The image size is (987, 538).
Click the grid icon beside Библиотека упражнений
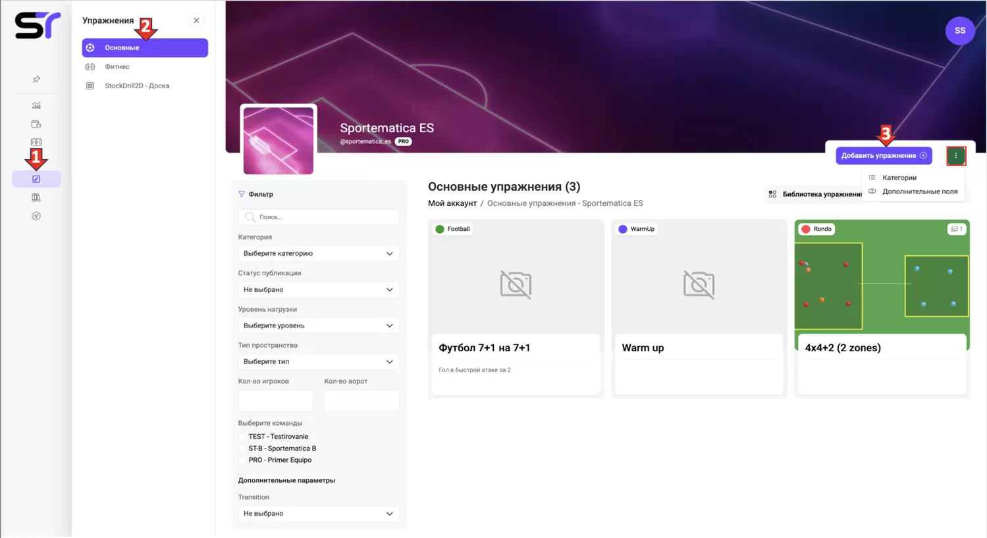(772, 194)
